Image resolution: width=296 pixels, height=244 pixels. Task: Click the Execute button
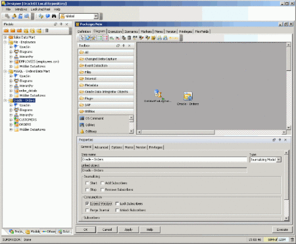point(282,230)
